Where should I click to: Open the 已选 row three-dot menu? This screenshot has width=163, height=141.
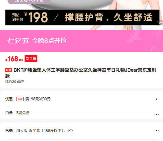[156, 130]
